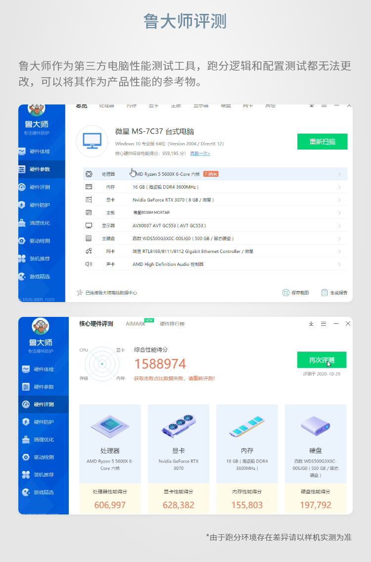Click 生成报告 at the bottom of the top window
This screenshot has height=562, width=371.
click(334, 293)
